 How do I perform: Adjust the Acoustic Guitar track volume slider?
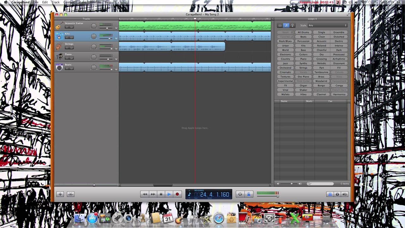[x=107, y=28]
